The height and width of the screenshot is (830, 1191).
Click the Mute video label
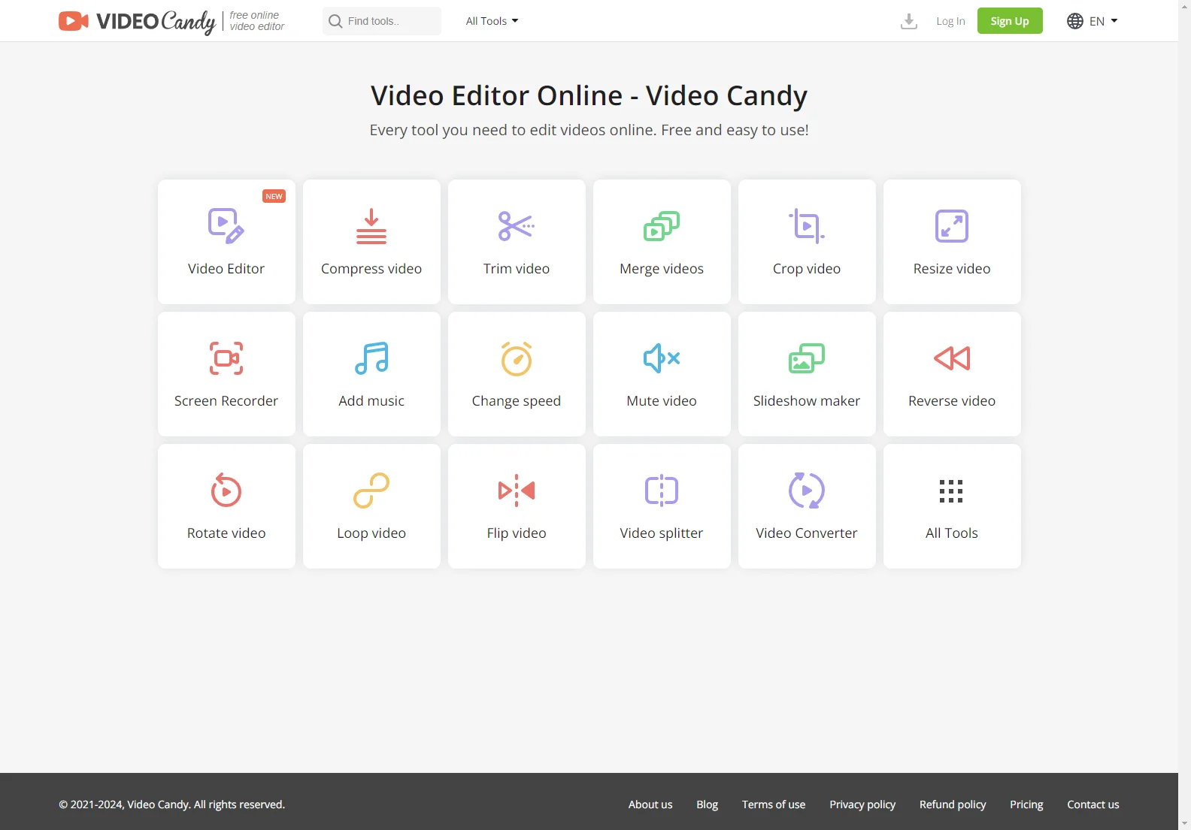pyautogui.click(x=662, y=401)
